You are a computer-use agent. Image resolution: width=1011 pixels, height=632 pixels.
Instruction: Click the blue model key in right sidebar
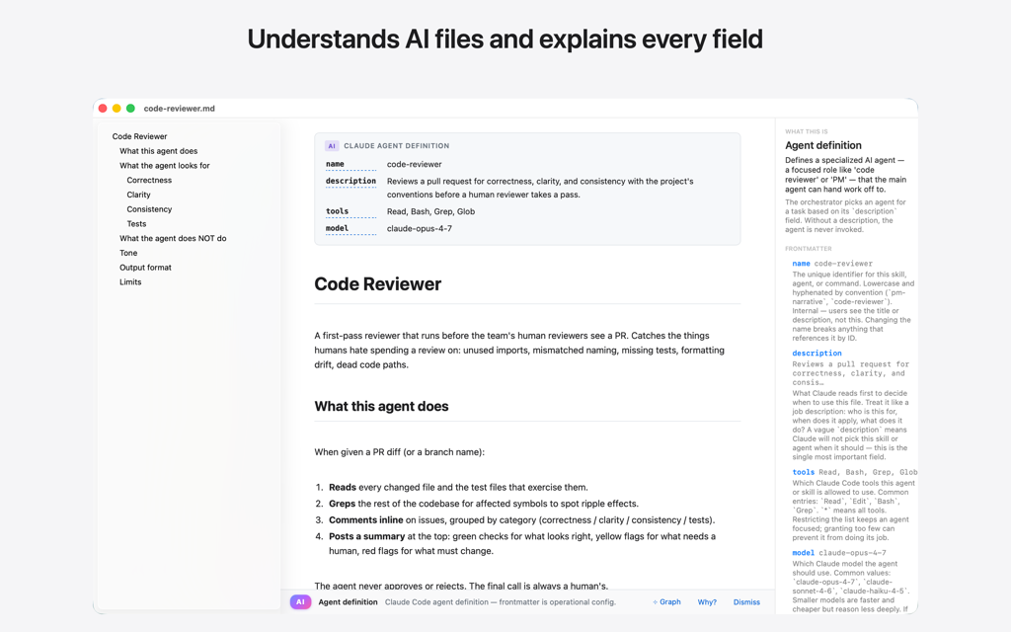(804, 553)
